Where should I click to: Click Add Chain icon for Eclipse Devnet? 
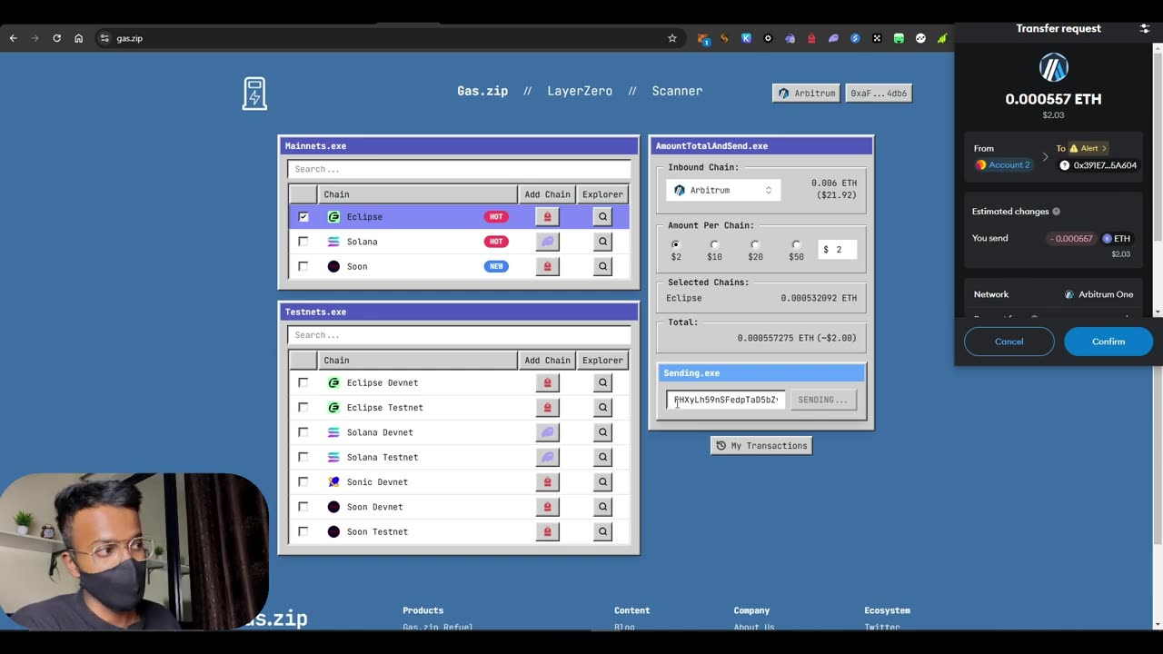547,382
